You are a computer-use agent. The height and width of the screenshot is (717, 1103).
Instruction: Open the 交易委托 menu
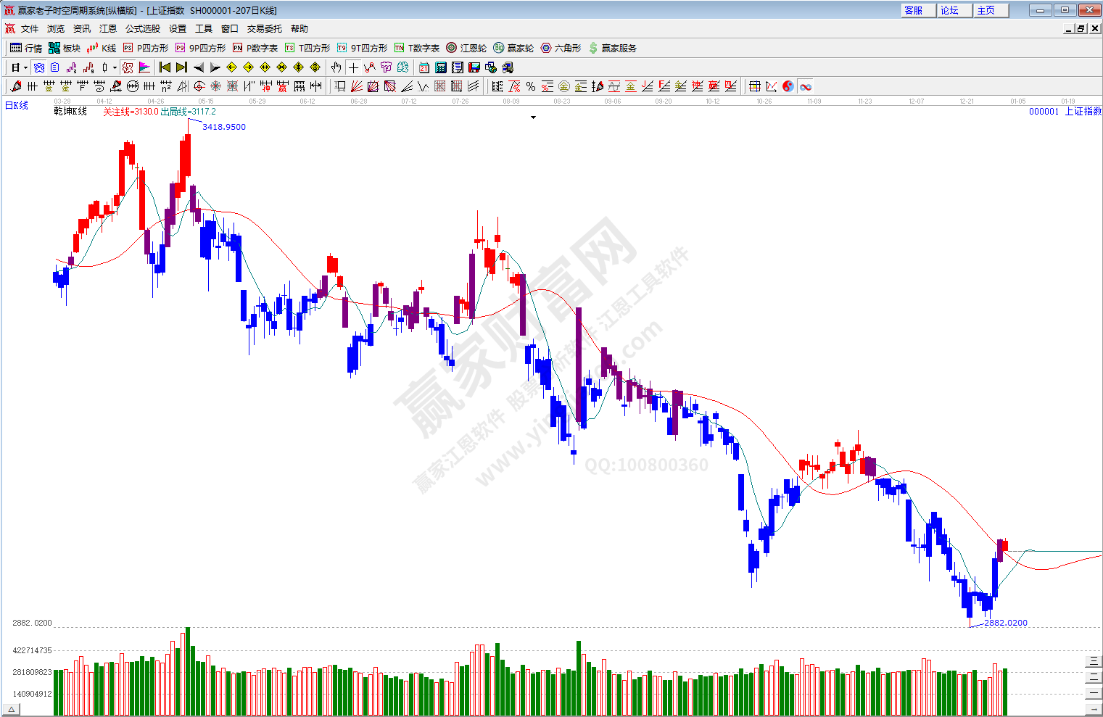[x=264, y=29]
